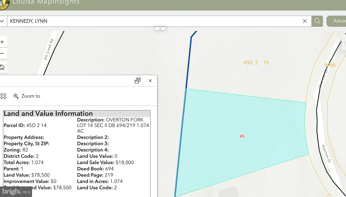
Task: Open the Advanced search button
Action: click(336, 21)
